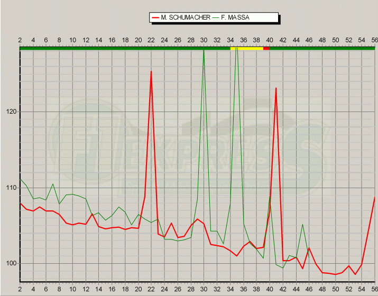Screen dimensions: 378x296
Task: Click the 100 label on the vertical axis
Action: 11,263
